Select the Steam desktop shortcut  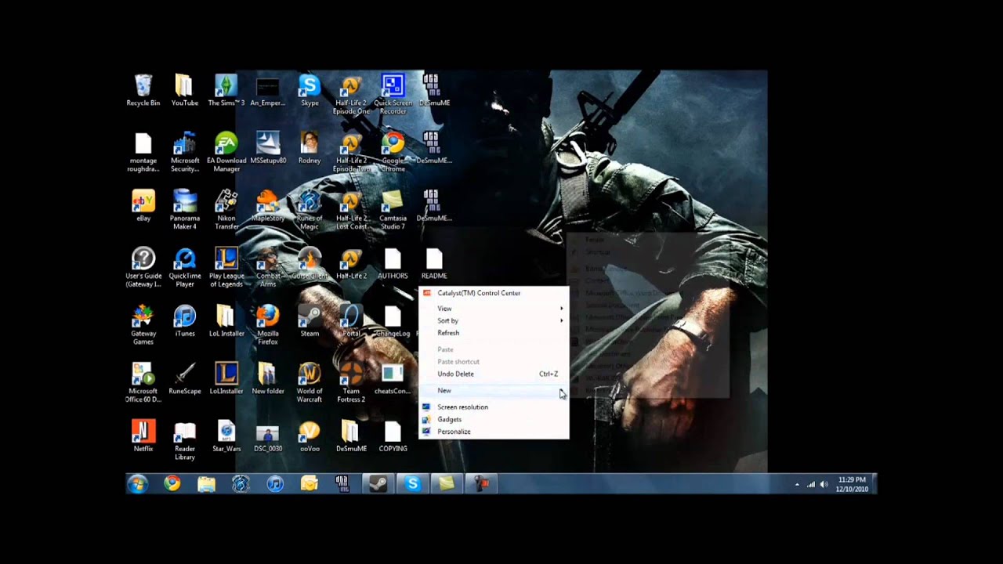(310, 321)
